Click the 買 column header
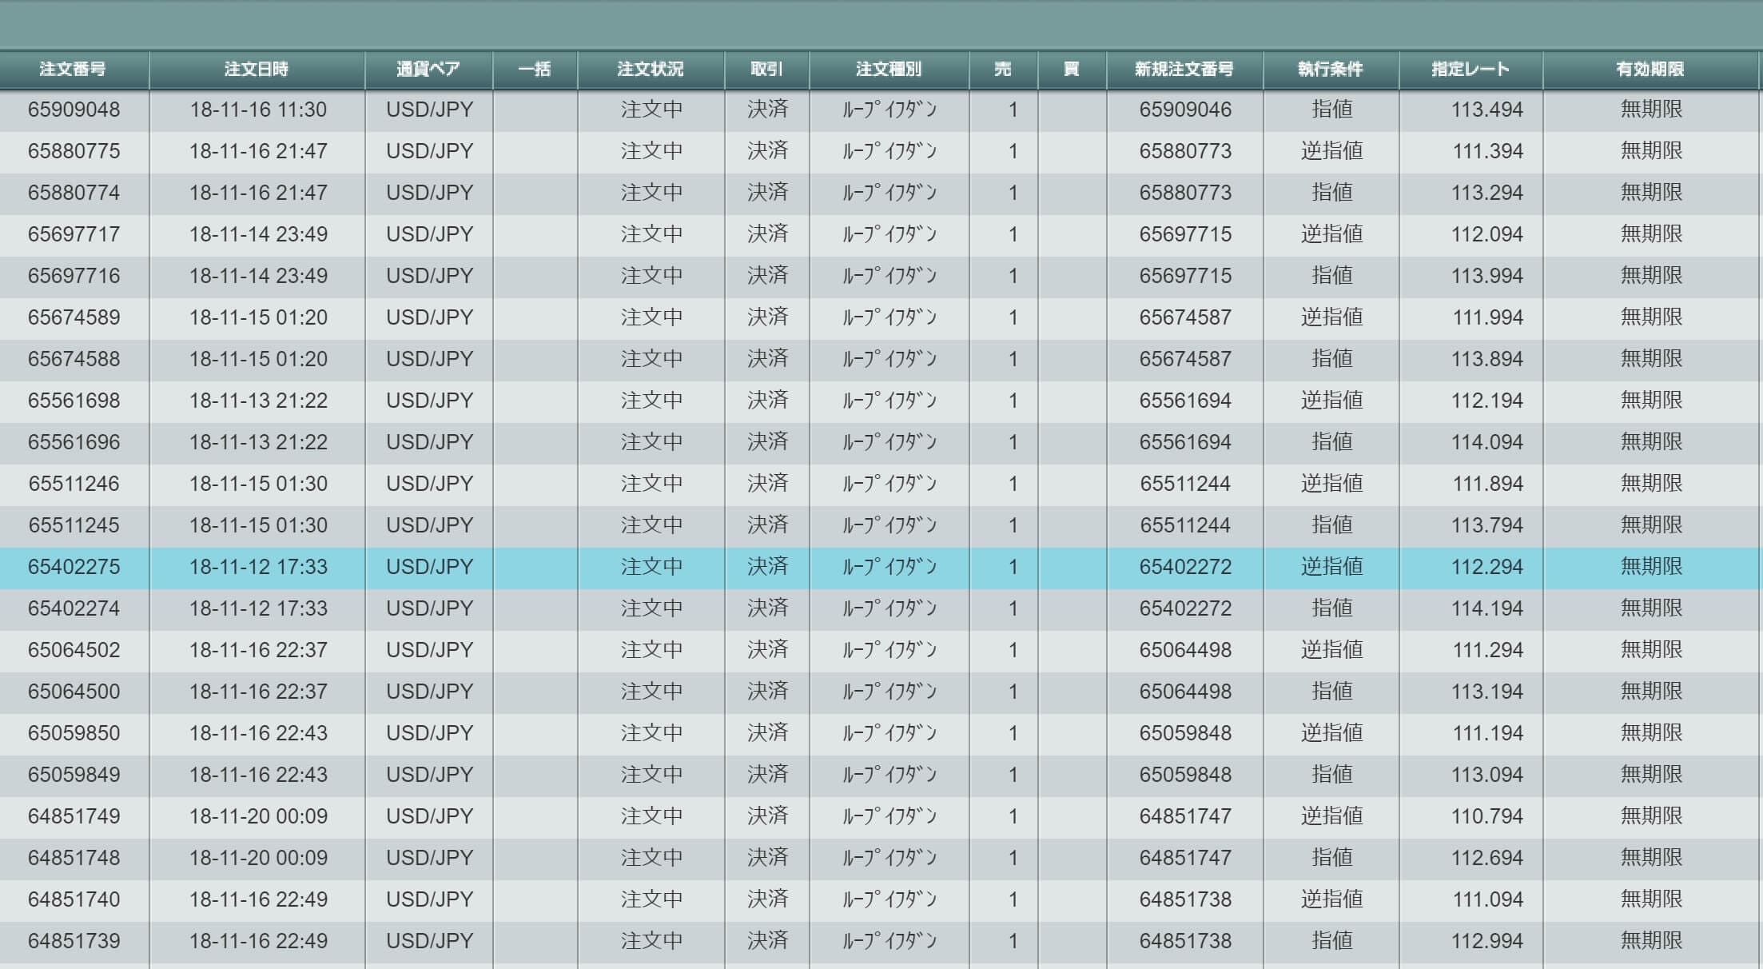The height and width of the screenshot is (969, 1763). point(1072,70)
